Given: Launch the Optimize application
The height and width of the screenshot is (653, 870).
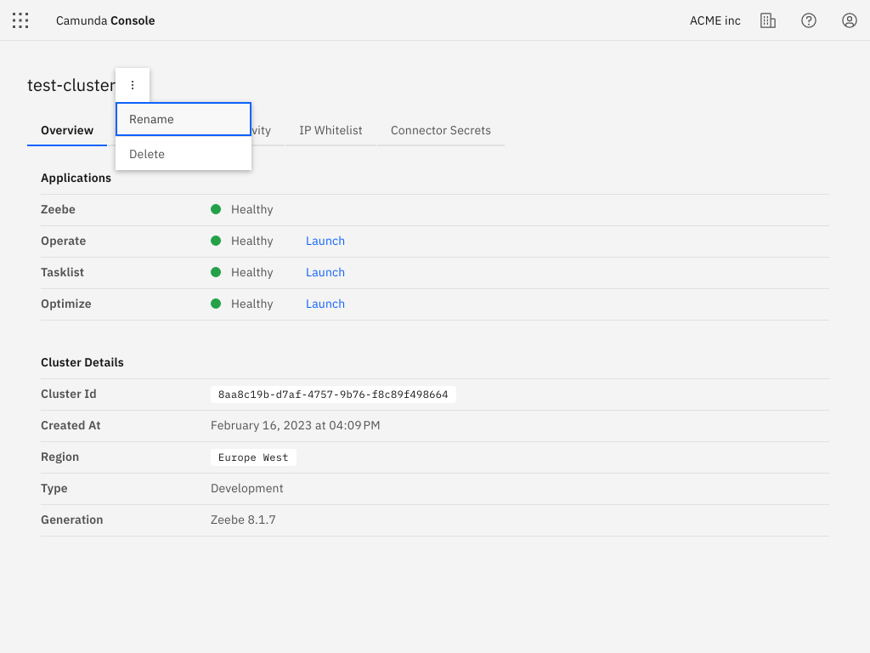Looking at the screenshot, I should tap(325, 304).
